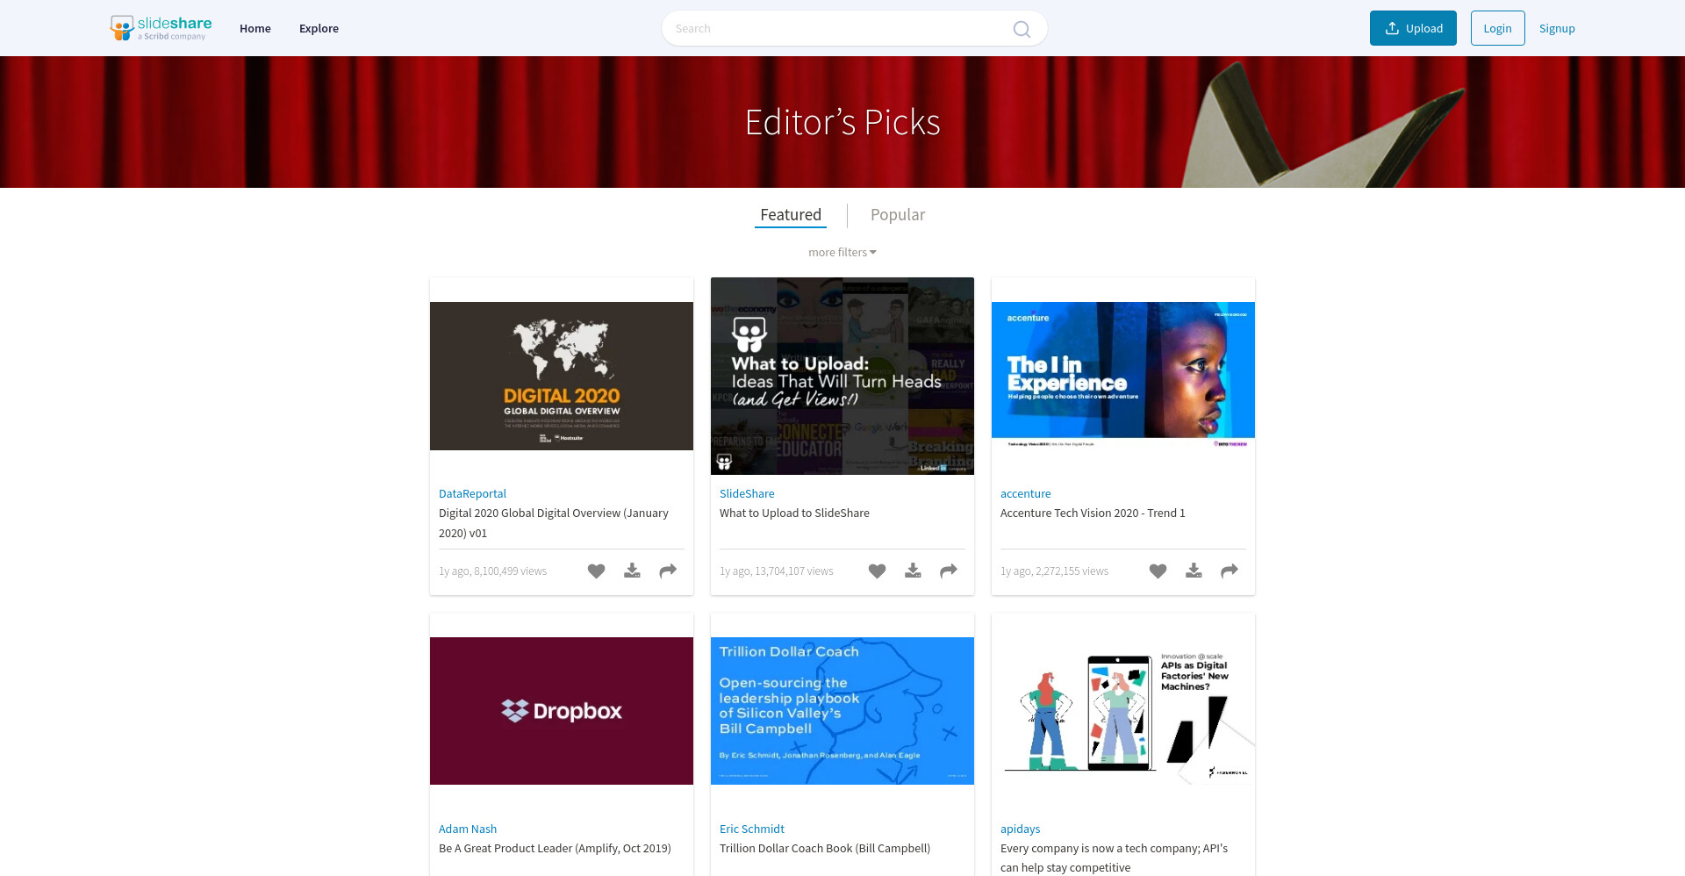Viewport: 1685px width, 876px height.
Task: Switch to the Featured tab
Action: pyautogui.click(x=791, y=215)
